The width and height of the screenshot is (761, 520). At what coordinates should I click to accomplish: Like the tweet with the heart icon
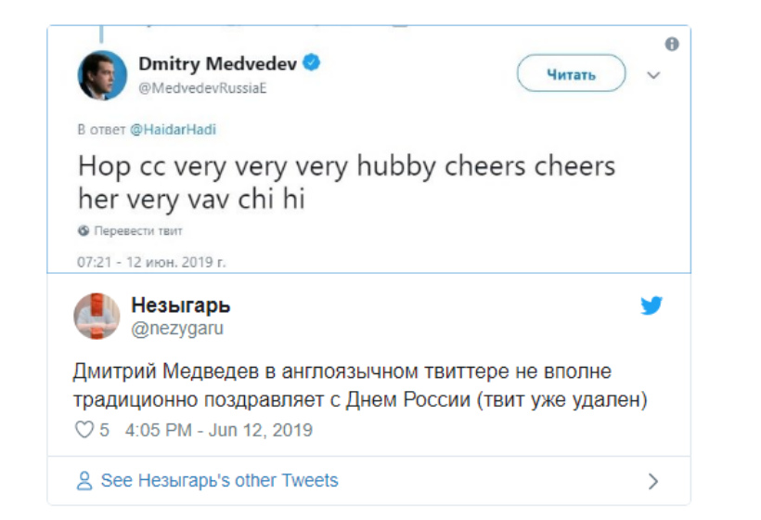[x=84, y=430]
